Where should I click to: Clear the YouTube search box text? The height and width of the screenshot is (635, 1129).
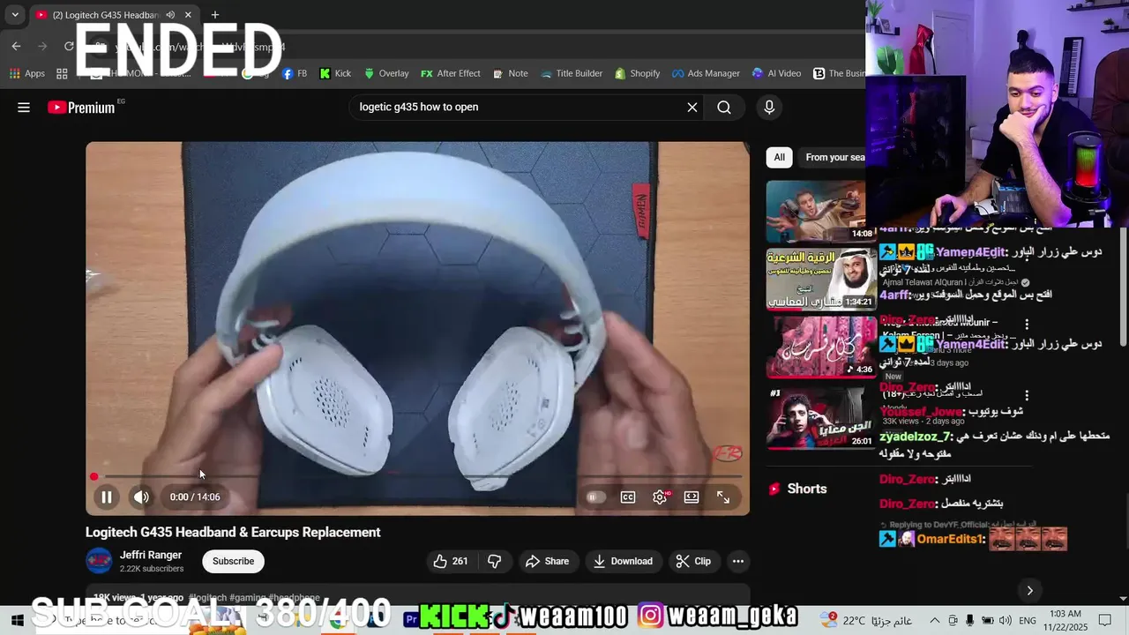tap(692, 108)
